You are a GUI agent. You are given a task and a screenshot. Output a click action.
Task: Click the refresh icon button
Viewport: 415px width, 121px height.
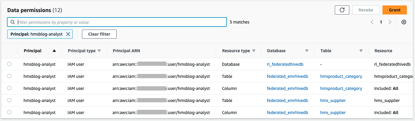click(342, 10)
